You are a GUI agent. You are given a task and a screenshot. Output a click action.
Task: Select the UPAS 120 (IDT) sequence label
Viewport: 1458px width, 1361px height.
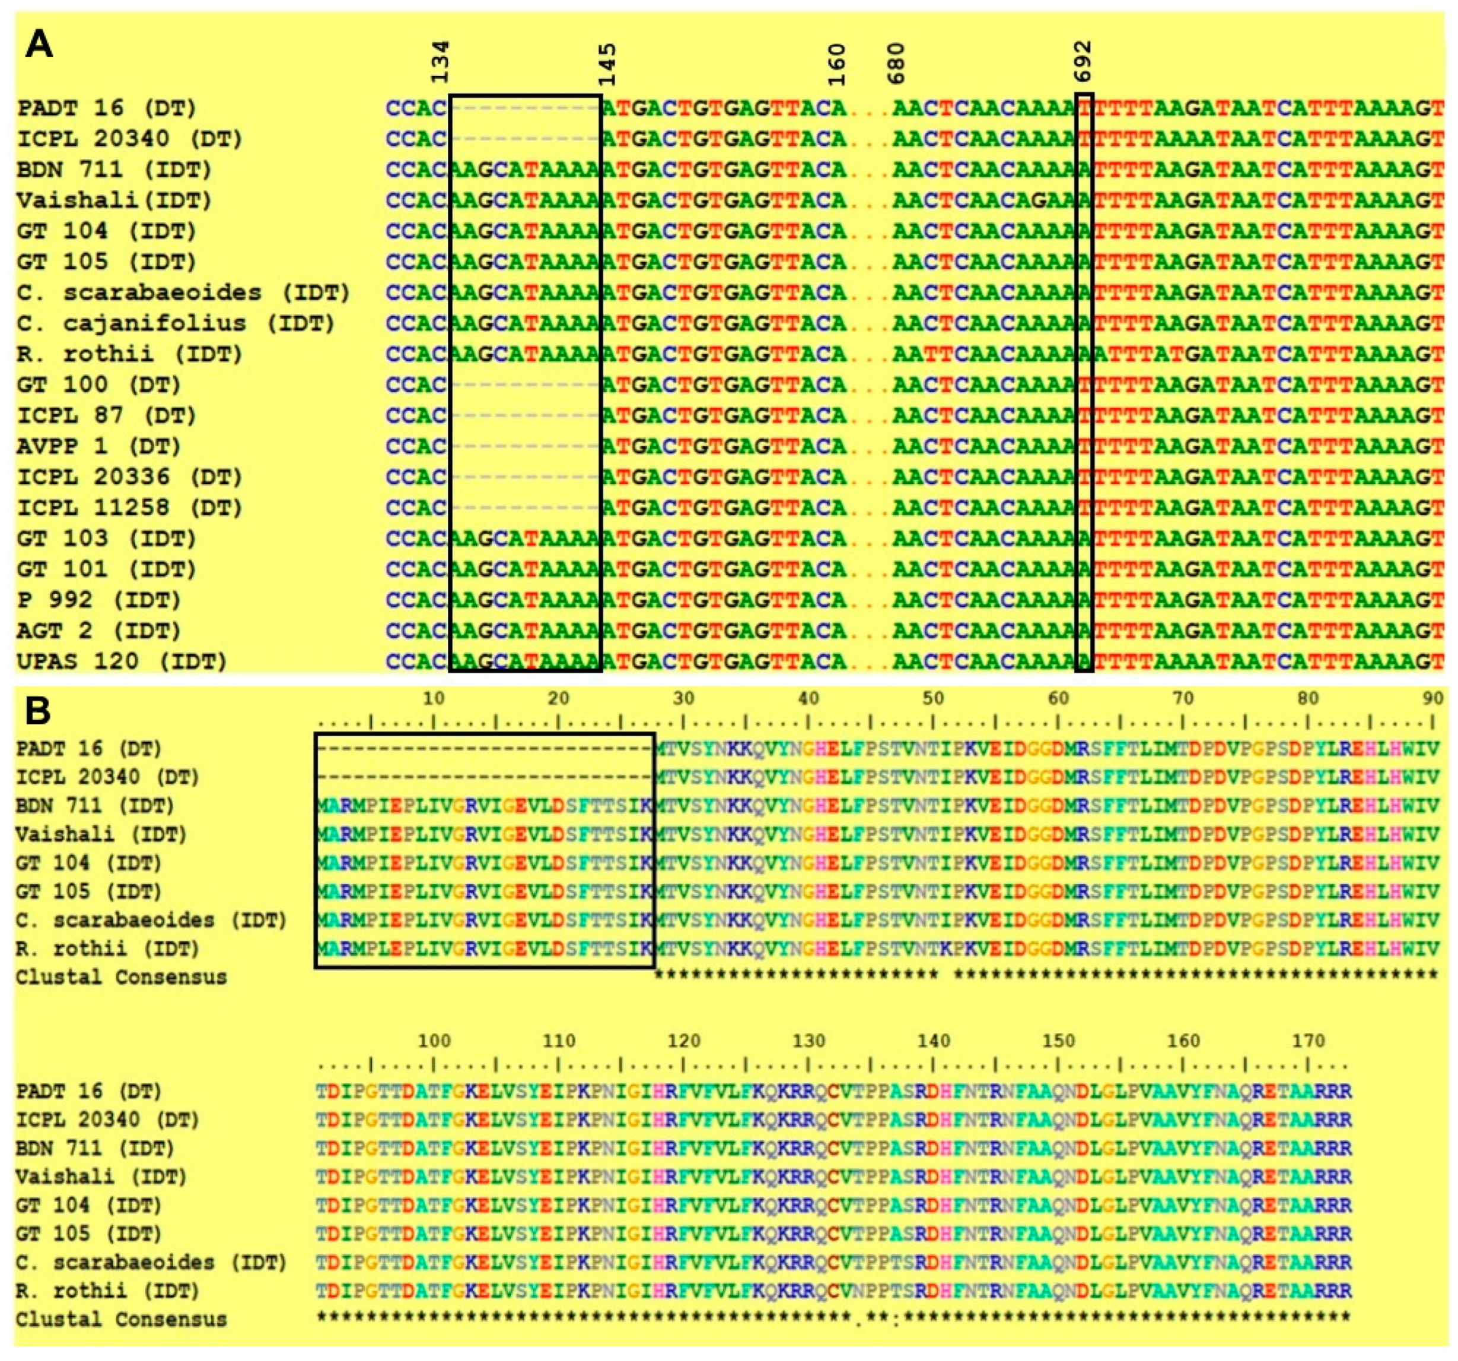122,662
